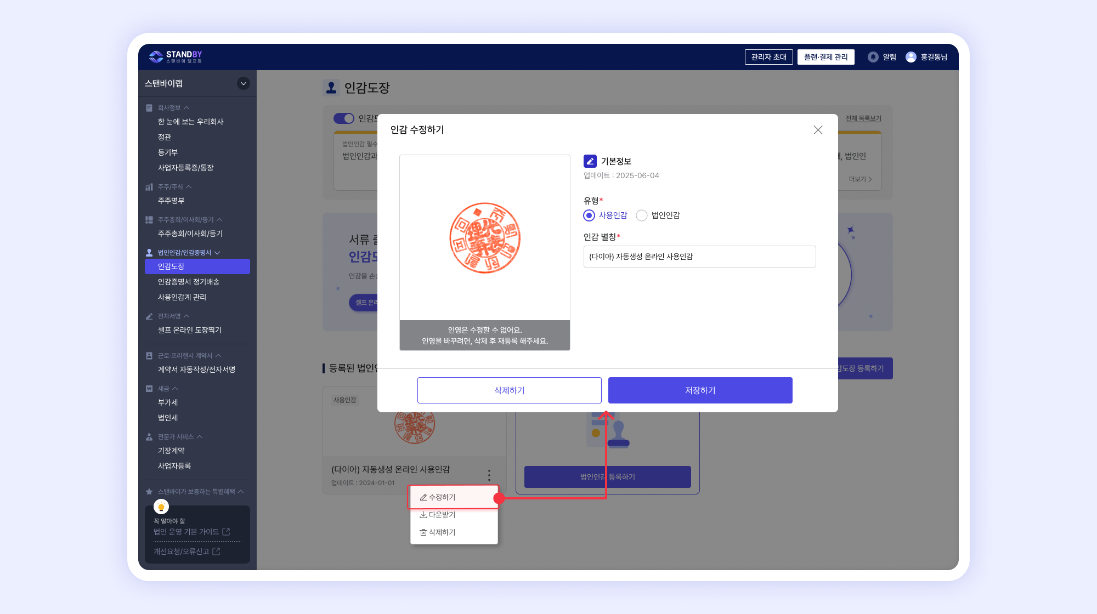Click the 인감 별칭 text field

coord(699,257)
